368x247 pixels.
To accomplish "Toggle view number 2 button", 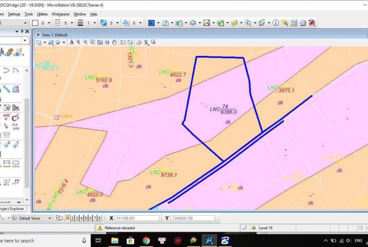I will click(x=72, y=218).
